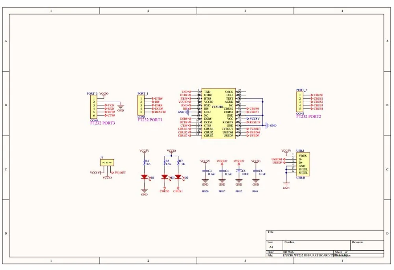Select the PORT_2 five-pin connector symbol
The image size is (394, 270).
pyautogui.click(x=299, y=102)
